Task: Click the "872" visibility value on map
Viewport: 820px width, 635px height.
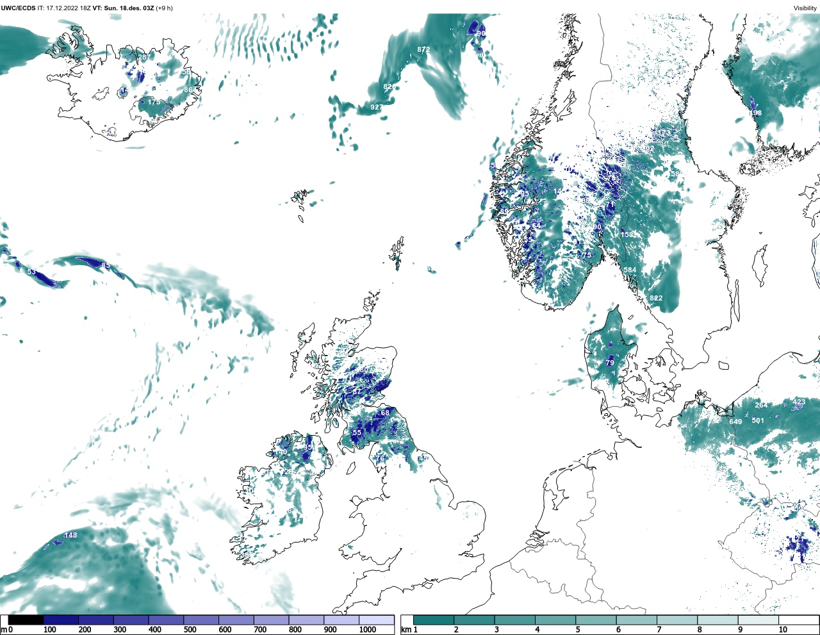Action: click(423, 49)
